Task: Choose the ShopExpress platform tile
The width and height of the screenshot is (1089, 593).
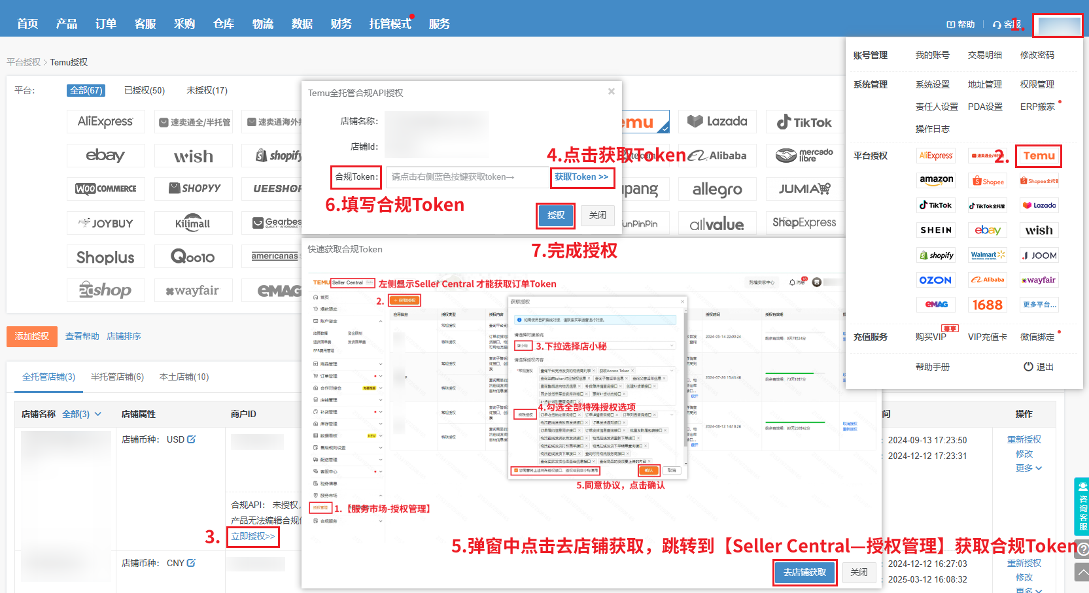Action: coord(804,223)
